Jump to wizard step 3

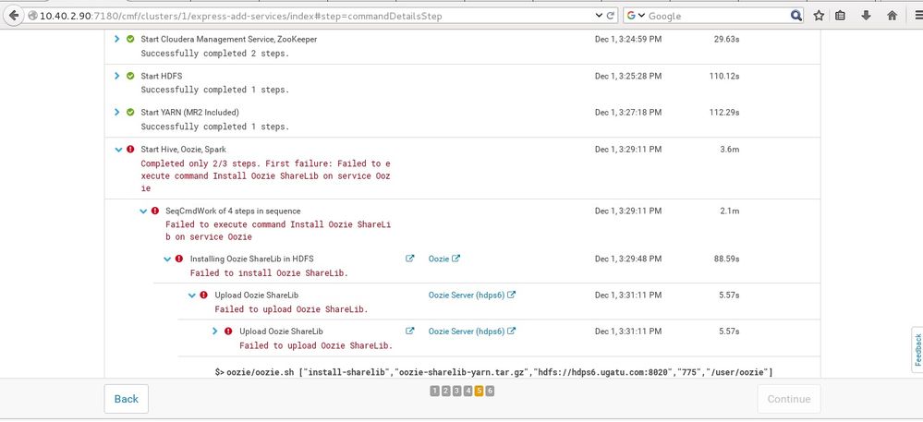[456, 391]
